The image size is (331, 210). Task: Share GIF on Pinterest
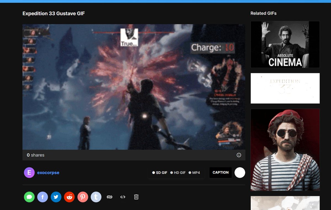pyautogui.click(x=83, y=197)
